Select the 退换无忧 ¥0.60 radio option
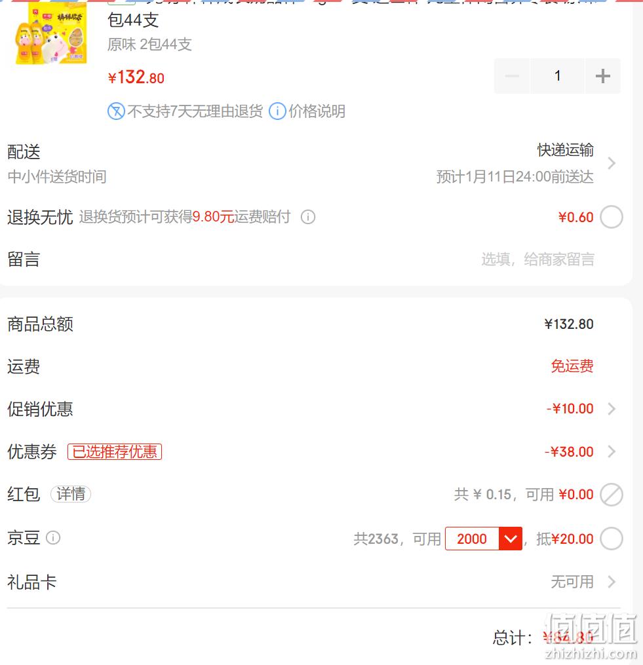Image resolution: width=643 pixels, height=665 pixels. click(612, 217)
